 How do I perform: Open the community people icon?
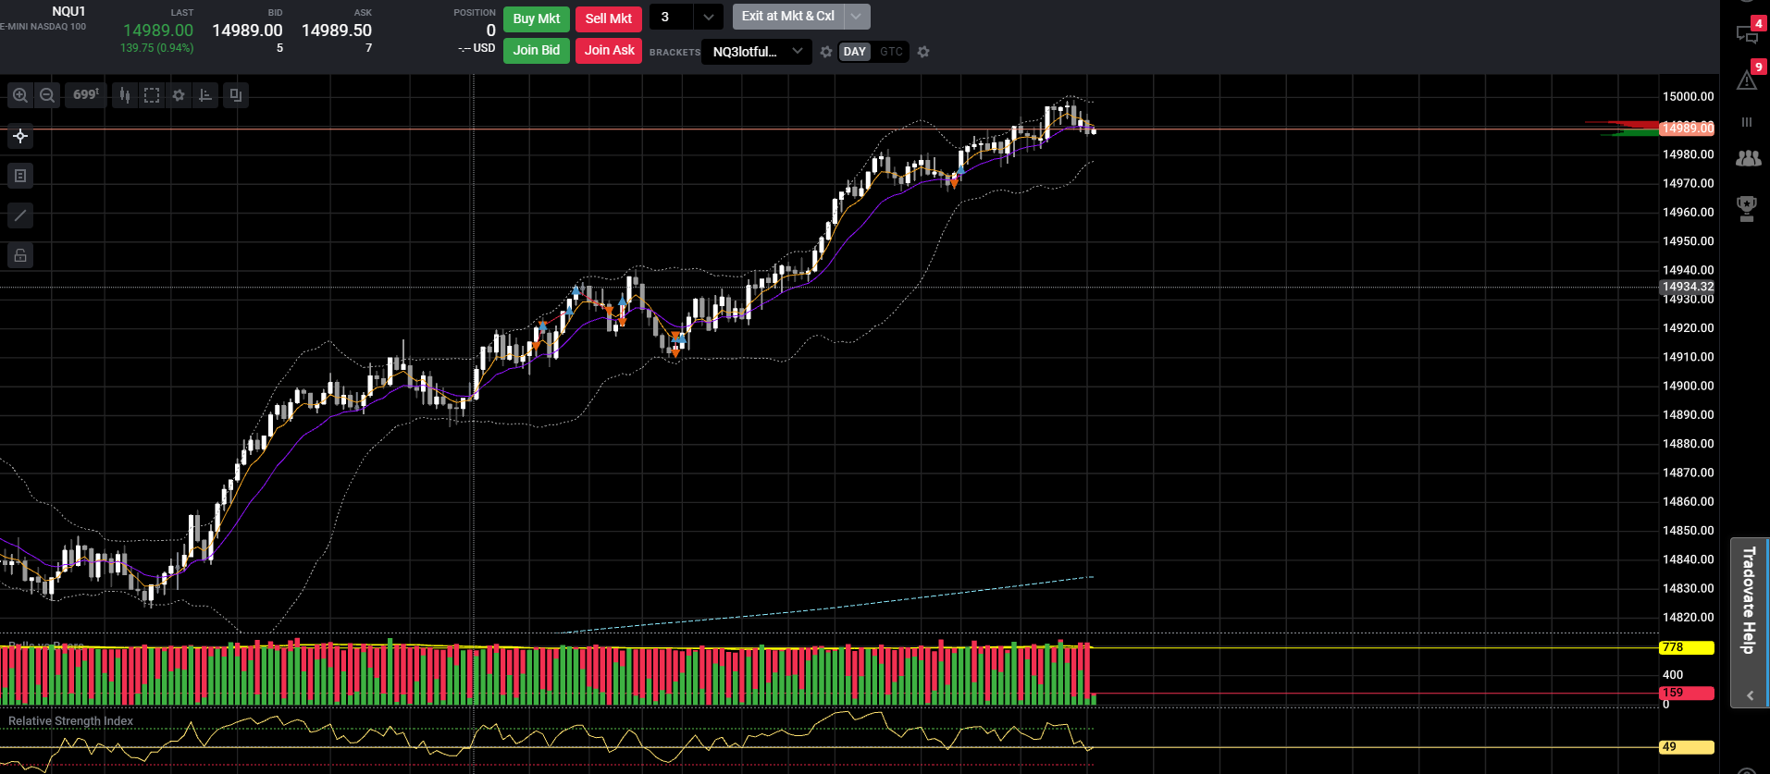(x=1748, y=159)
